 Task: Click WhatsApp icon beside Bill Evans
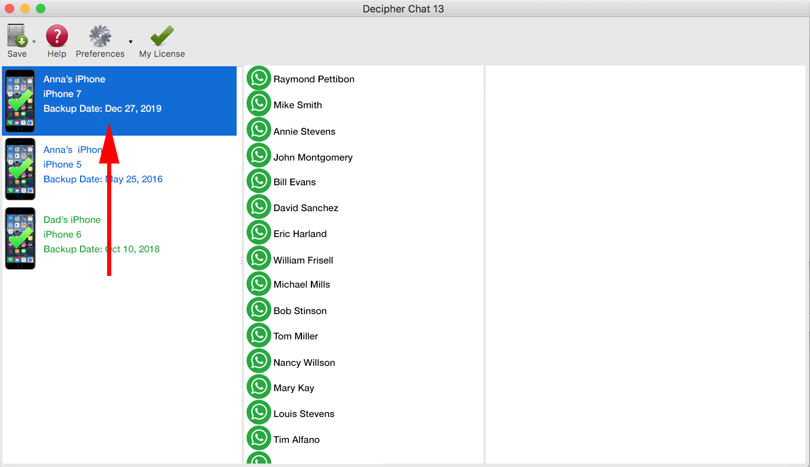[258, 181]
